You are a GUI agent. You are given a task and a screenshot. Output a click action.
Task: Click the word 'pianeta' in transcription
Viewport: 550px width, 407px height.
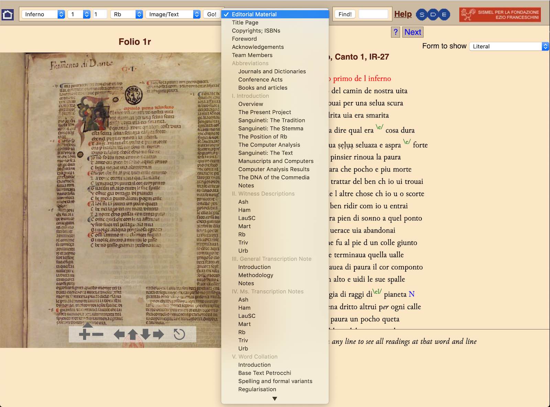(395, 294)
